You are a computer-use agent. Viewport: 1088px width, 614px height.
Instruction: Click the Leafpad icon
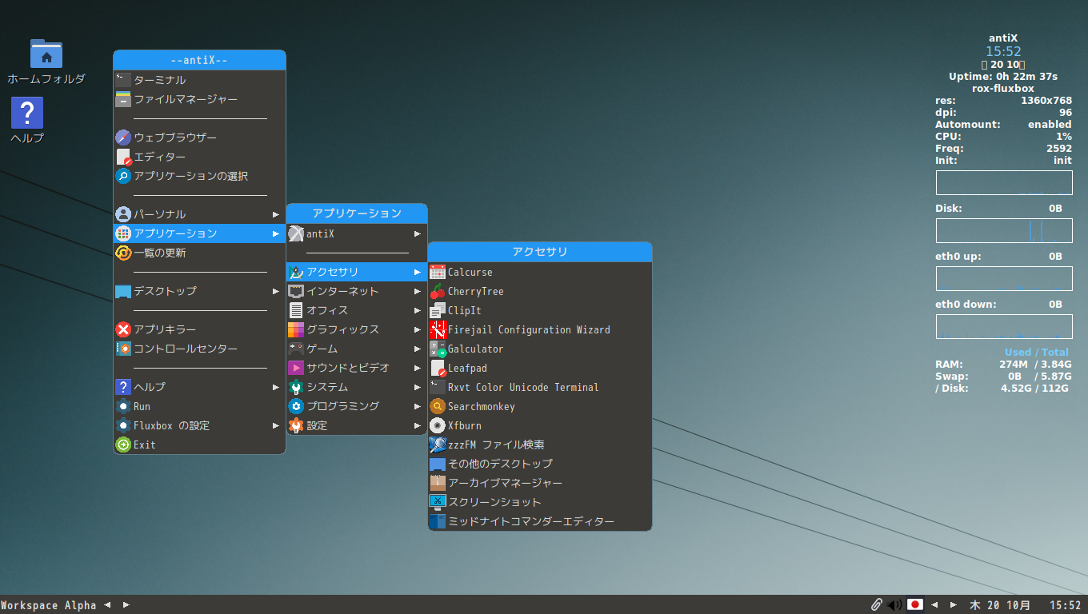438,368
